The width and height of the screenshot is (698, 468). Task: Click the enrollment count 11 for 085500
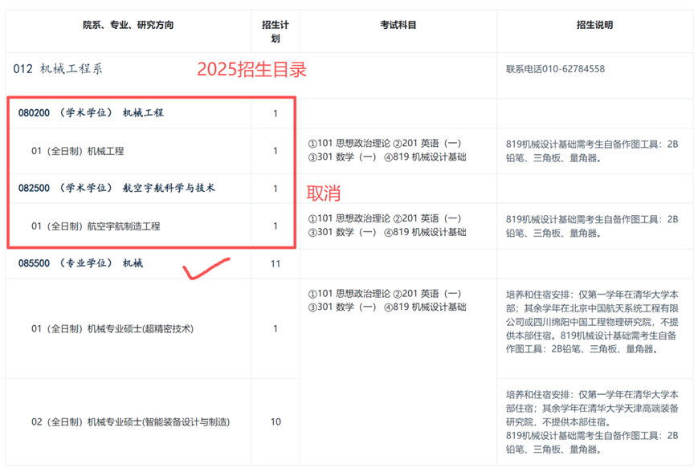coord(275,263)
